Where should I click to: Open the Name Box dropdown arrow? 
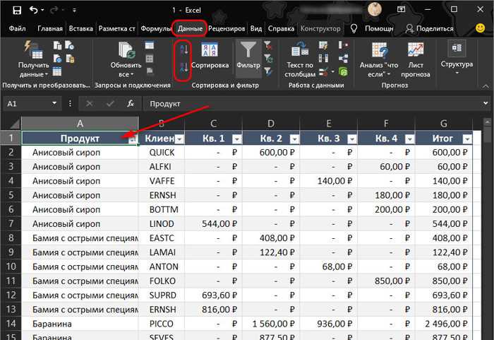[x=54, y=103]
